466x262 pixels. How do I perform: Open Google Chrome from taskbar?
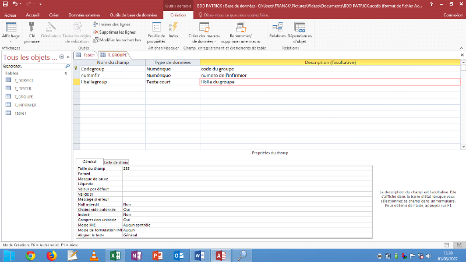pos(30,255)
